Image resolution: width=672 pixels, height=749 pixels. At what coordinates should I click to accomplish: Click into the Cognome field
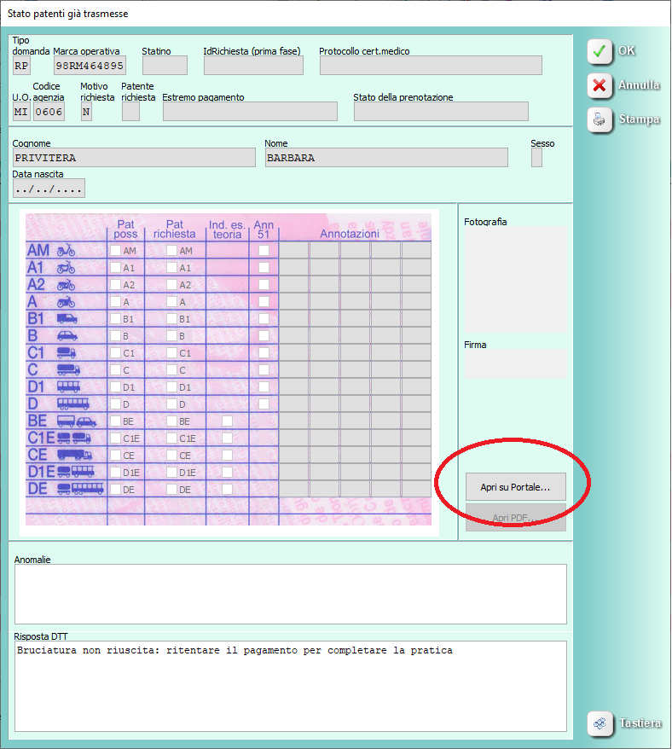(x=134, y=158)
